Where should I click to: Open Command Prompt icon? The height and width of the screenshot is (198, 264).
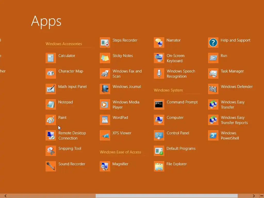pyautogui.click(x=159, y=105)
